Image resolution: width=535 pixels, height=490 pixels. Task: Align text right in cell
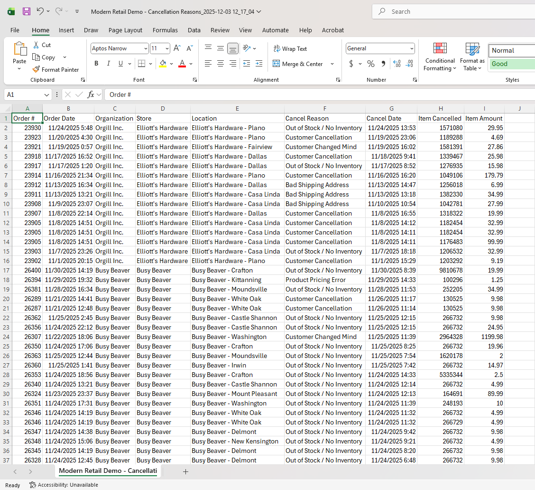coord(233,64)
